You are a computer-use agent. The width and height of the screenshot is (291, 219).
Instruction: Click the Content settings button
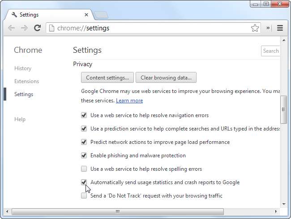107,78
